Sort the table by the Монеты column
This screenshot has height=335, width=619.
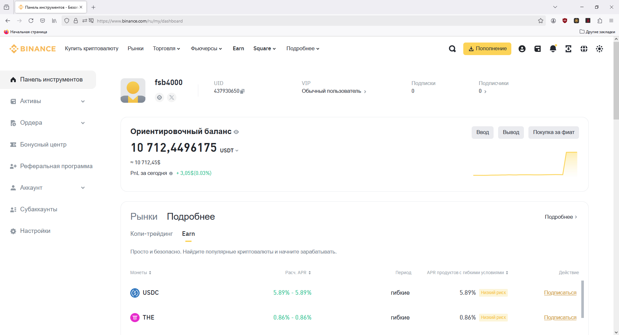coord(141,273)
